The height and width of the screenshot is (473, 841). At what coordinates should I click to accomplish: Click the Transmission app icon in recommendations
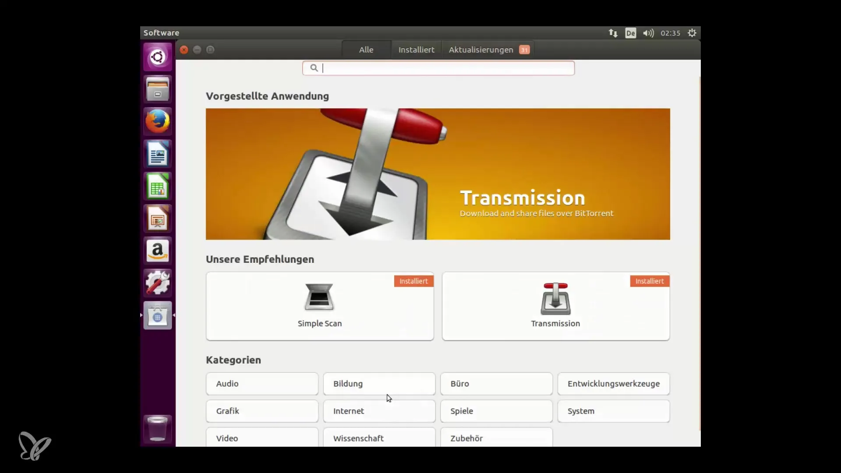[x=555, y=299]
